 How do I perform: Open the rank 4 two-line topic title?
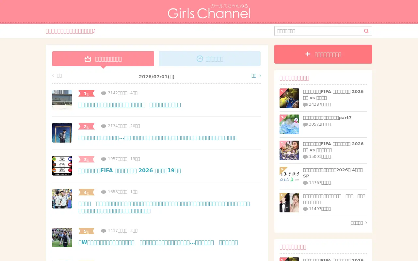[x=164, y=207]
